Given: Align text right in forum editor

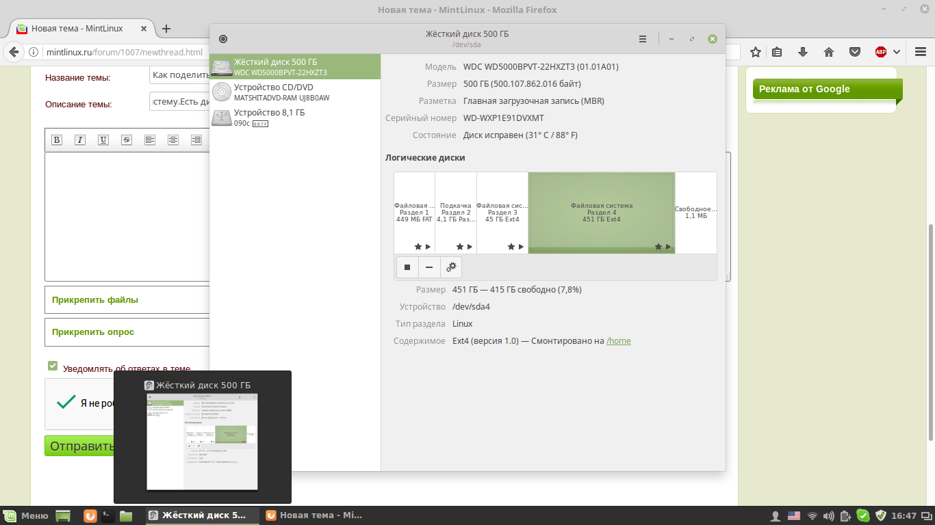Looking at the screenshot, I should [196, 139].
